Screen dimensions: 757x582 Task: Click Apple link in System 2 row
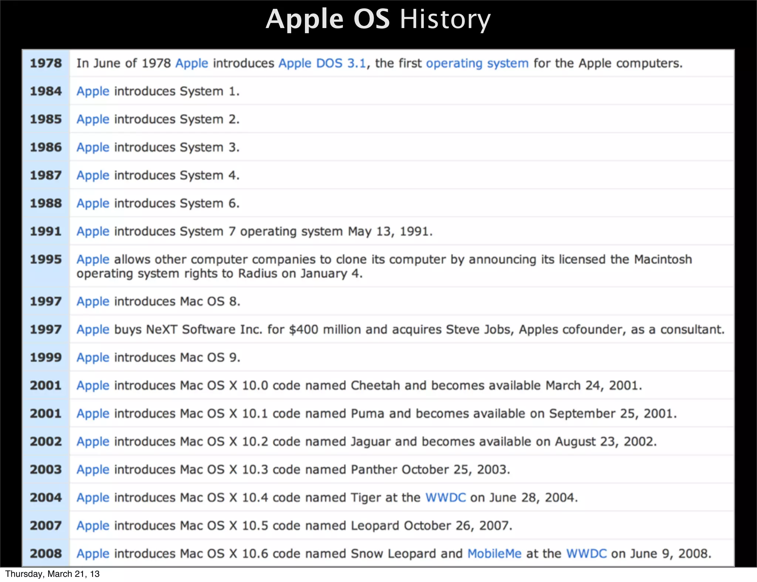tap(93, 120)
